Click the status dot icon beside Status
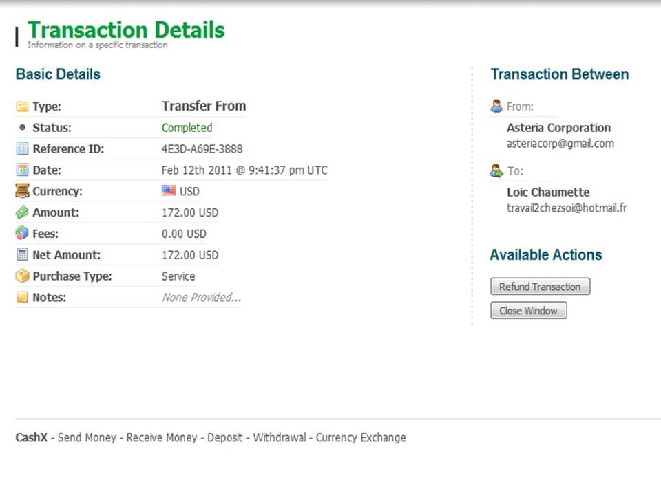The image size is (661, 495). pos(22,127)
